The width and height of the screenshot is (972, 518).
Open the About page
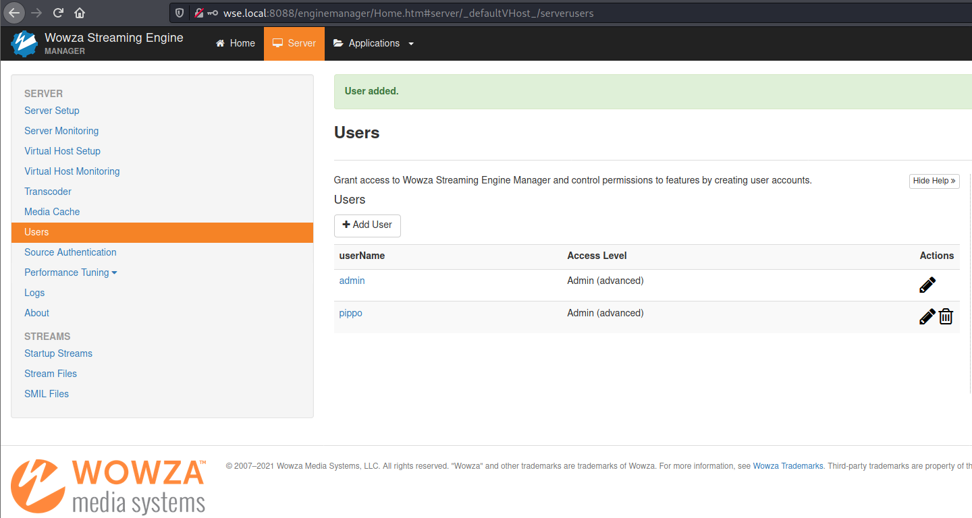[36, 313]
